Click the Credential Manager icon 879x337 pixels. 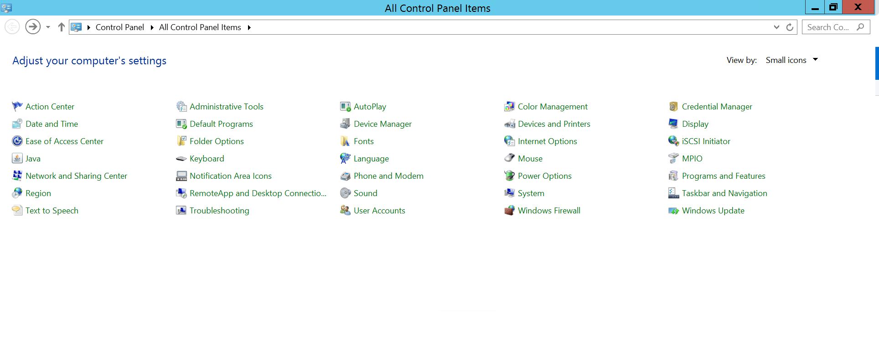[674, 107]
